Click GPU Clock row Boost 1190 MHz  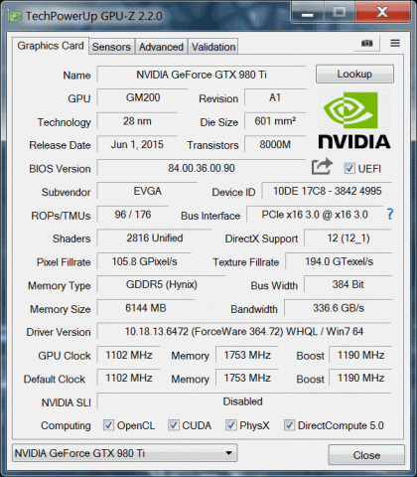[360, 355]
